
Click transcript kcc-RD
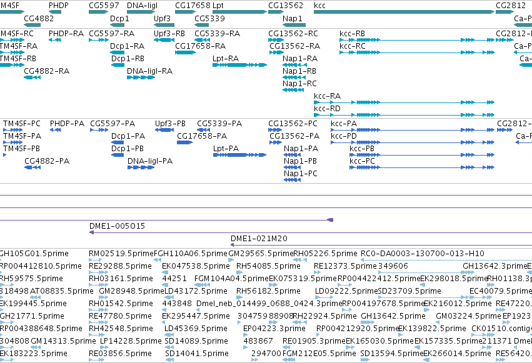(404, 115)
